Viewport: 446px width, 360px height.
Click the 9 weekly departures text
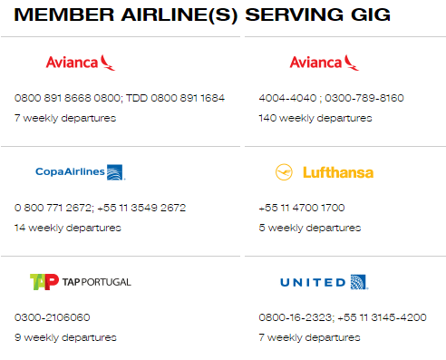(x=65, y=337)
